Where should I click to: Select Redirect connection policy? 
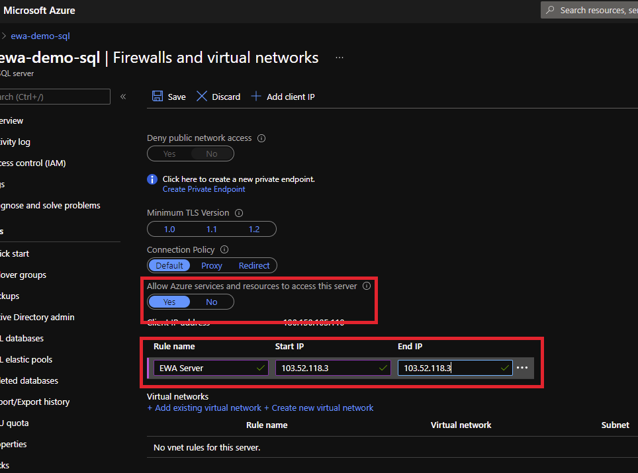[x=254, y=265]
